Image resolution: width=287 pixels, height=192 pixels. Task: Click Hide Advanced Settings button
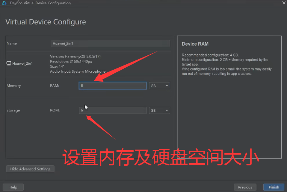click(x=30, y=169)
